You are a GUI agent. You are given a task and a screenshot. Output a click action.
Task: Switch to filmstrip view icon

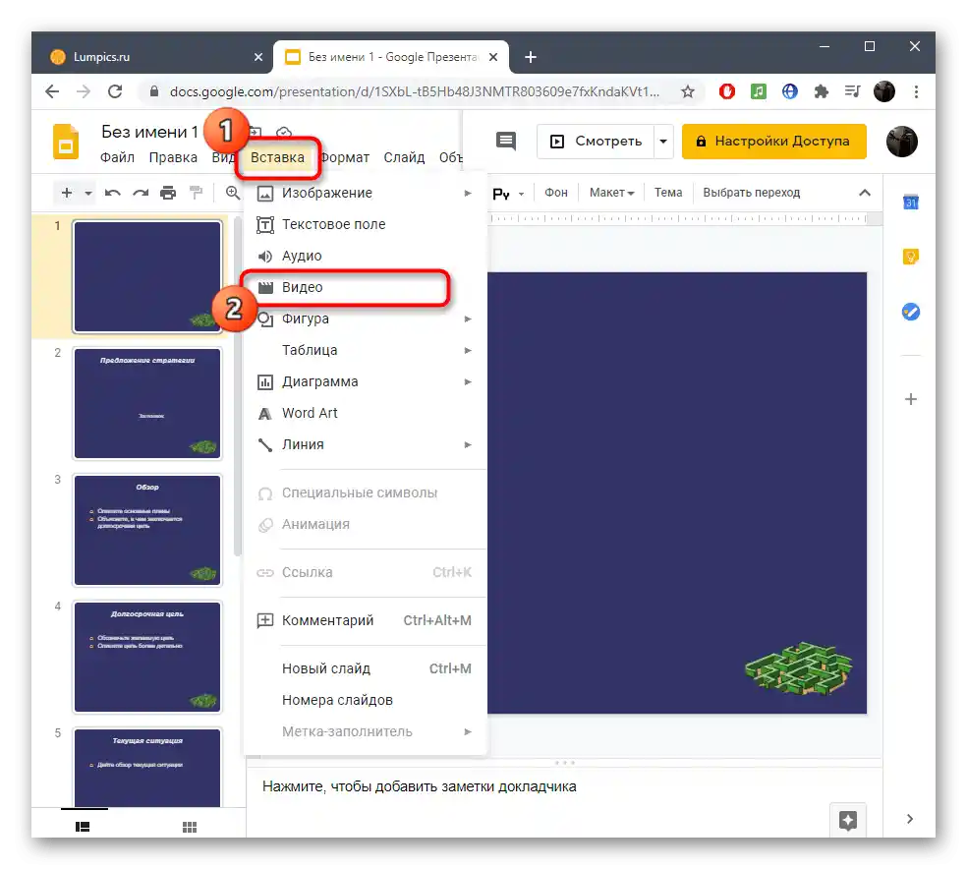pyautogui.click(x=83, y=827)
